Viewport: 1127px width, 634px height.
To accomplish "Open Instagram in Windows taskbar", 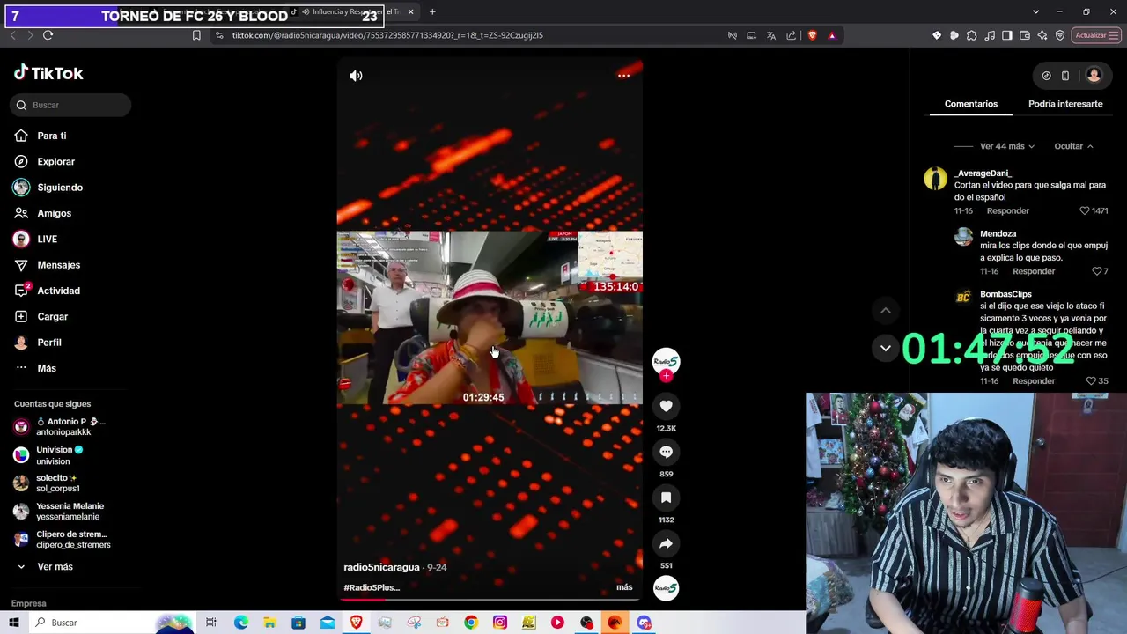I will tap(500, 623).
